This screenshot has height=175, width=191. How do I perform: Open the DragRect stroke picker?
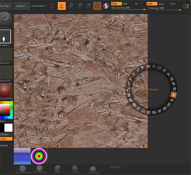(x=6, y=37)
